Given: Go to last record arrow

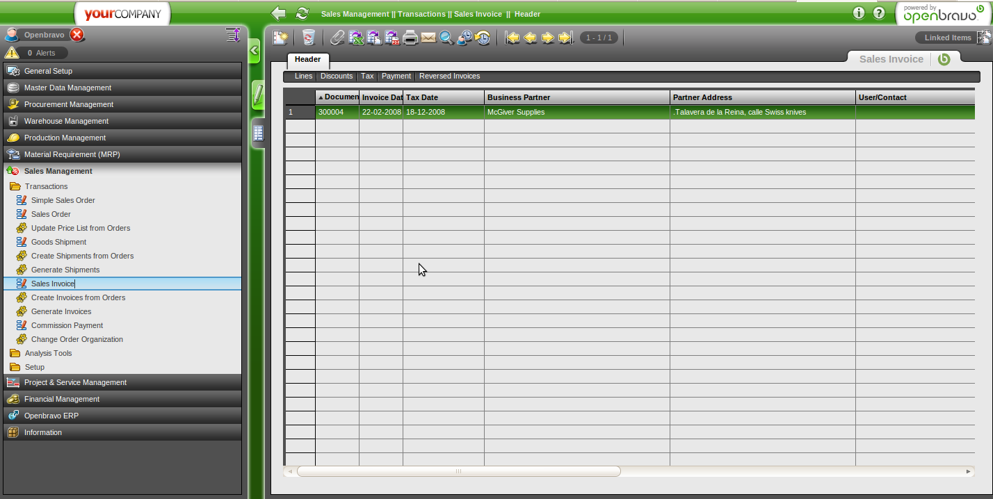Looking at the screenshot, I should click(565, 38).
